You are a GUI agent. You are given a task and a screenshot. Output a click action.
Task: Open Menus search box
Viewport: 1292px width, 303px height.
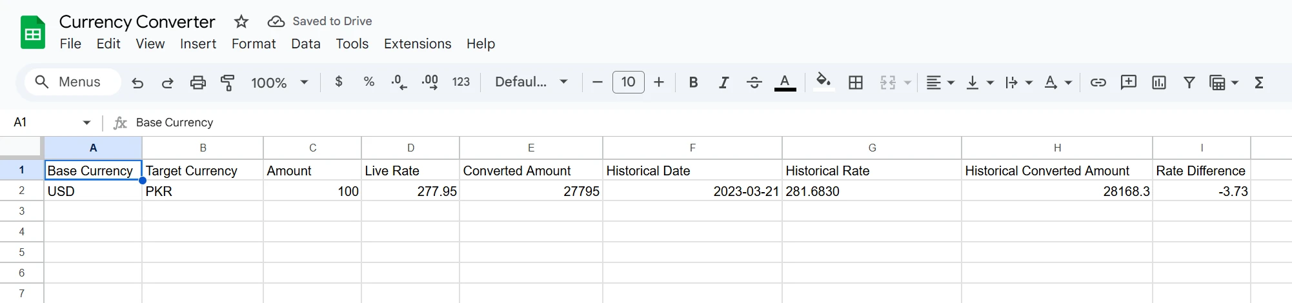pyautogui.click(x=72, y=82)
